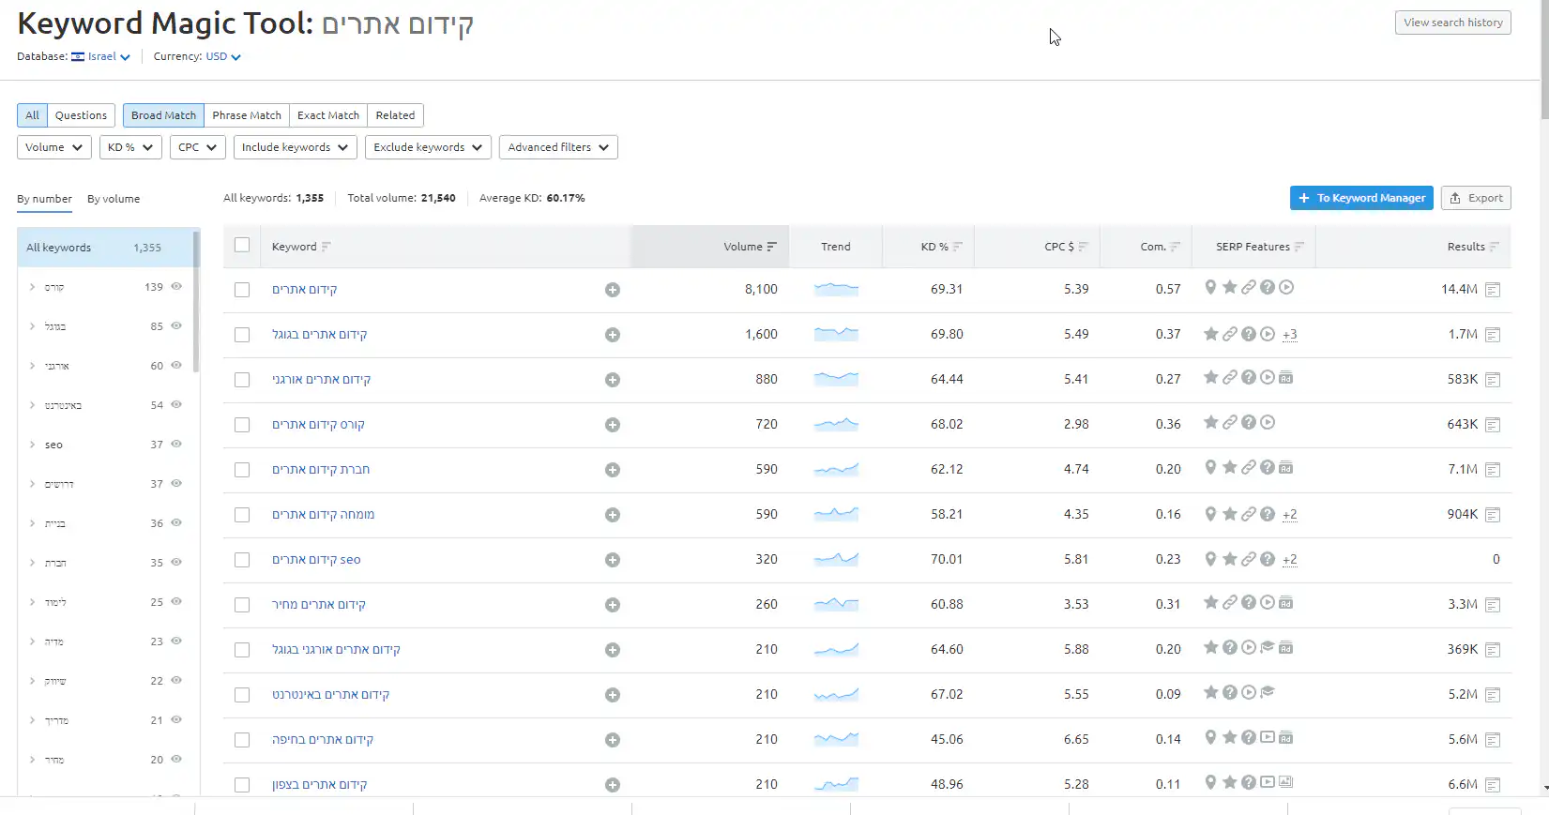Image resolution: width=1549 pixels, height=815 pixels.
Task: Click the plus icon on the 5.81 CPC row
Action: point(612,560)
